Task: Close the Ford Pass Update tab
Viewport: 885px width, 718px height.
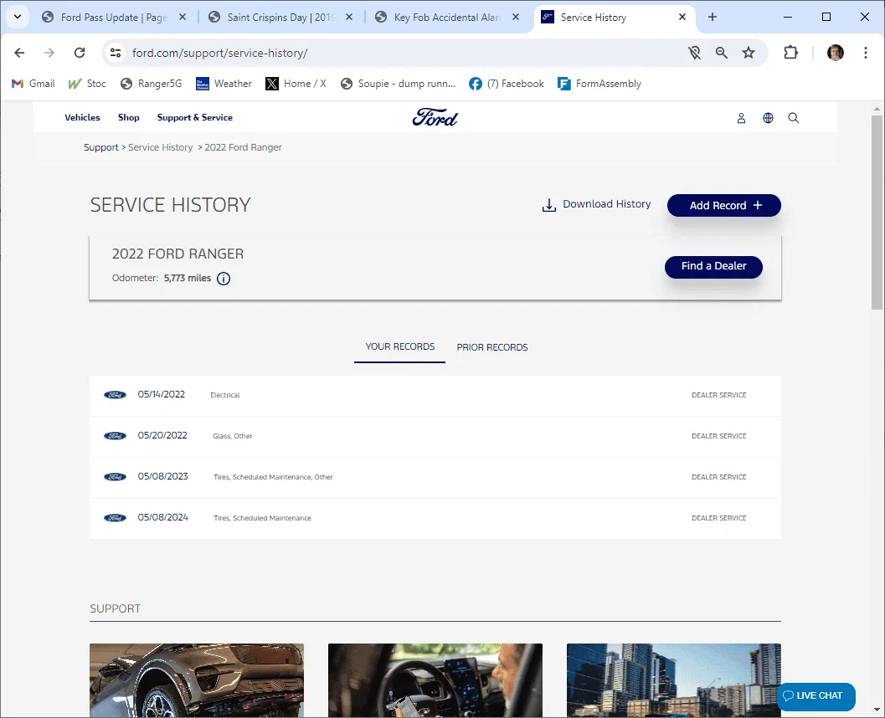Action: (183, 18)
